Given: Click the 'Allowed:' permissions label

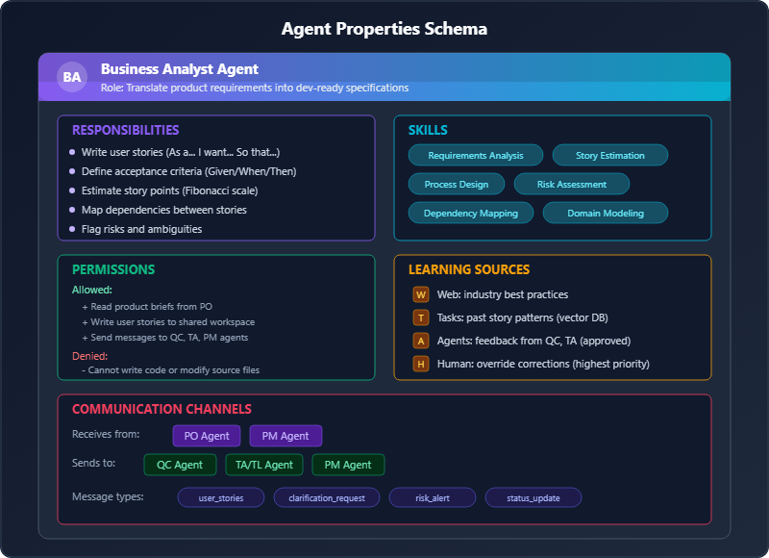Looking at the screenshot, I should pos(92,290).
